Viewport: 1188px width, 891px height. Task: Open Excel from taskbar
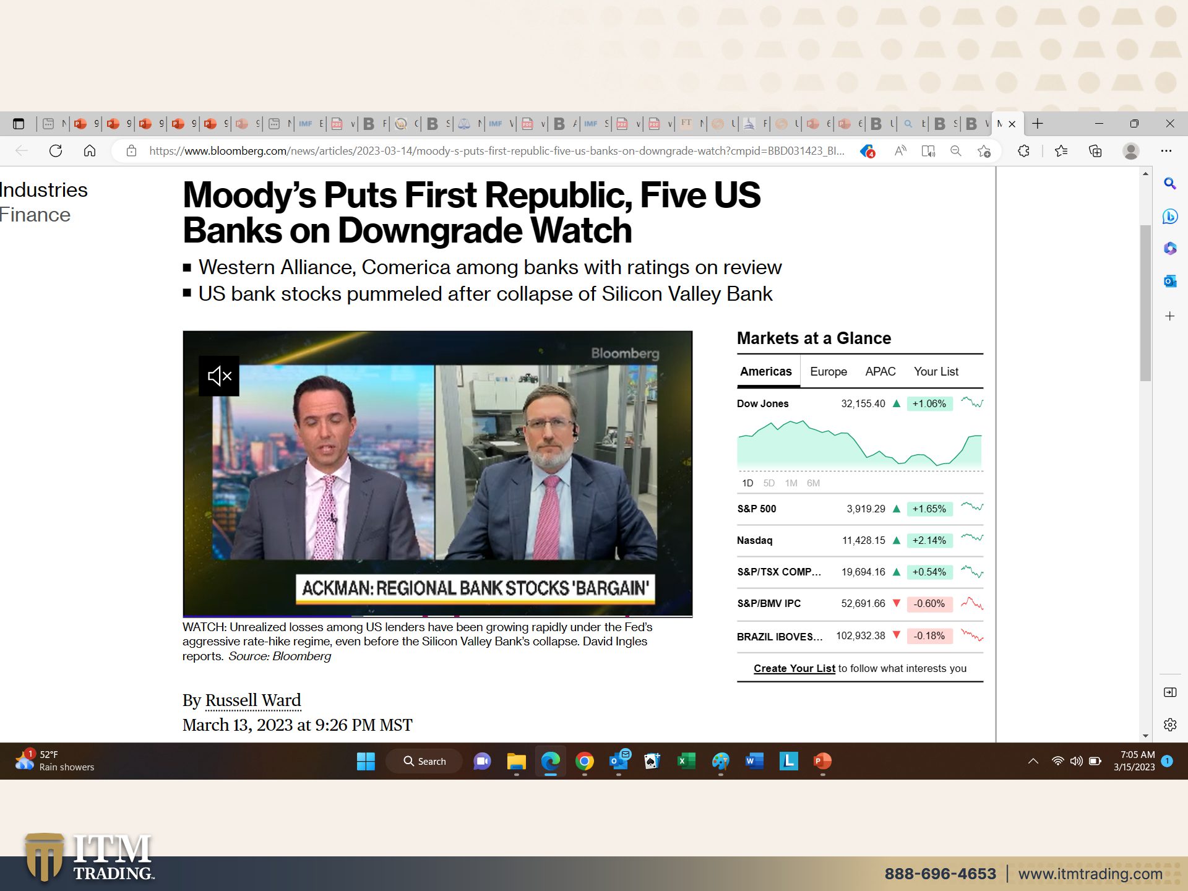(686, 761)
